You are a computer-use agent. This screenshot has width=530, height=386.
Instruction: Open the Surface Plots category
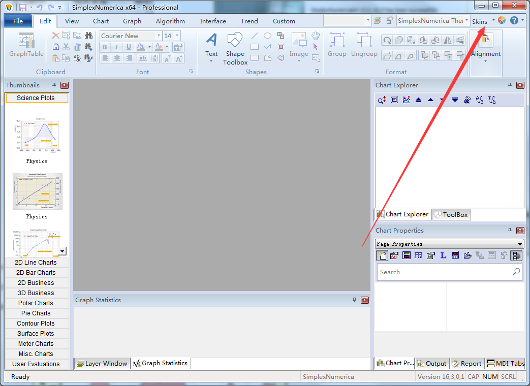36,333
